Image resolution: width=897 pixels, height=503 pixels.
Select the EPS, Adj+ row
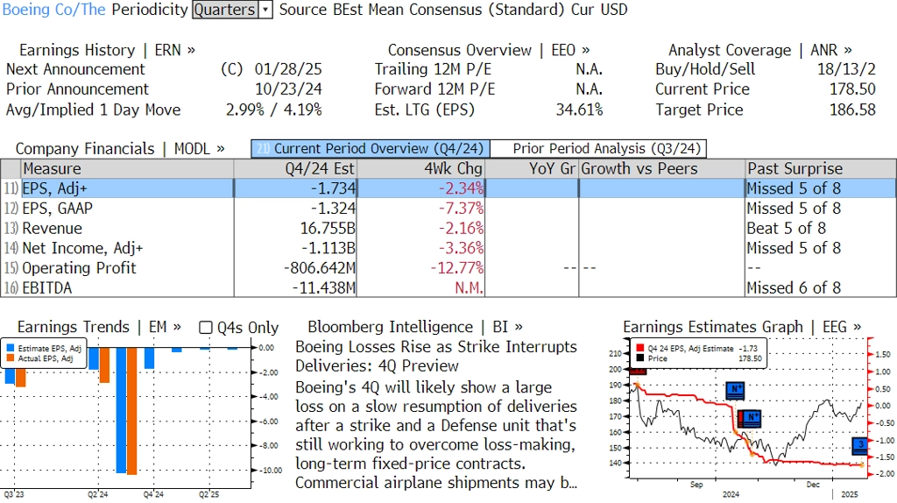tap(448, 188)
